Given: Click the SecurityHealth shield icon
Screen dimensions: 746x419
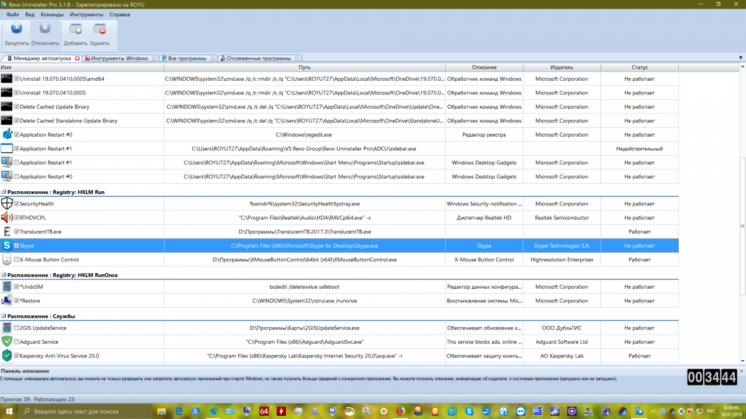Looking at the screenshot, I should [7, 204].
